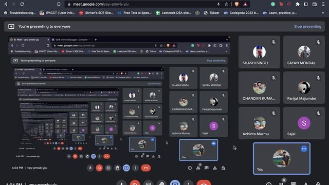The image size is (329, 185).
Task: Open options dots on You tile in first preview
Action: 214,143
